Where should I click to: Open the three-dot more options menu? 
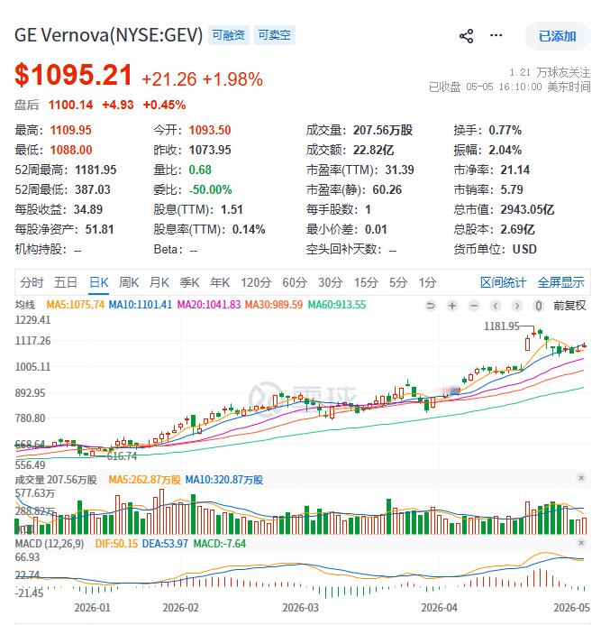[496, 35]
